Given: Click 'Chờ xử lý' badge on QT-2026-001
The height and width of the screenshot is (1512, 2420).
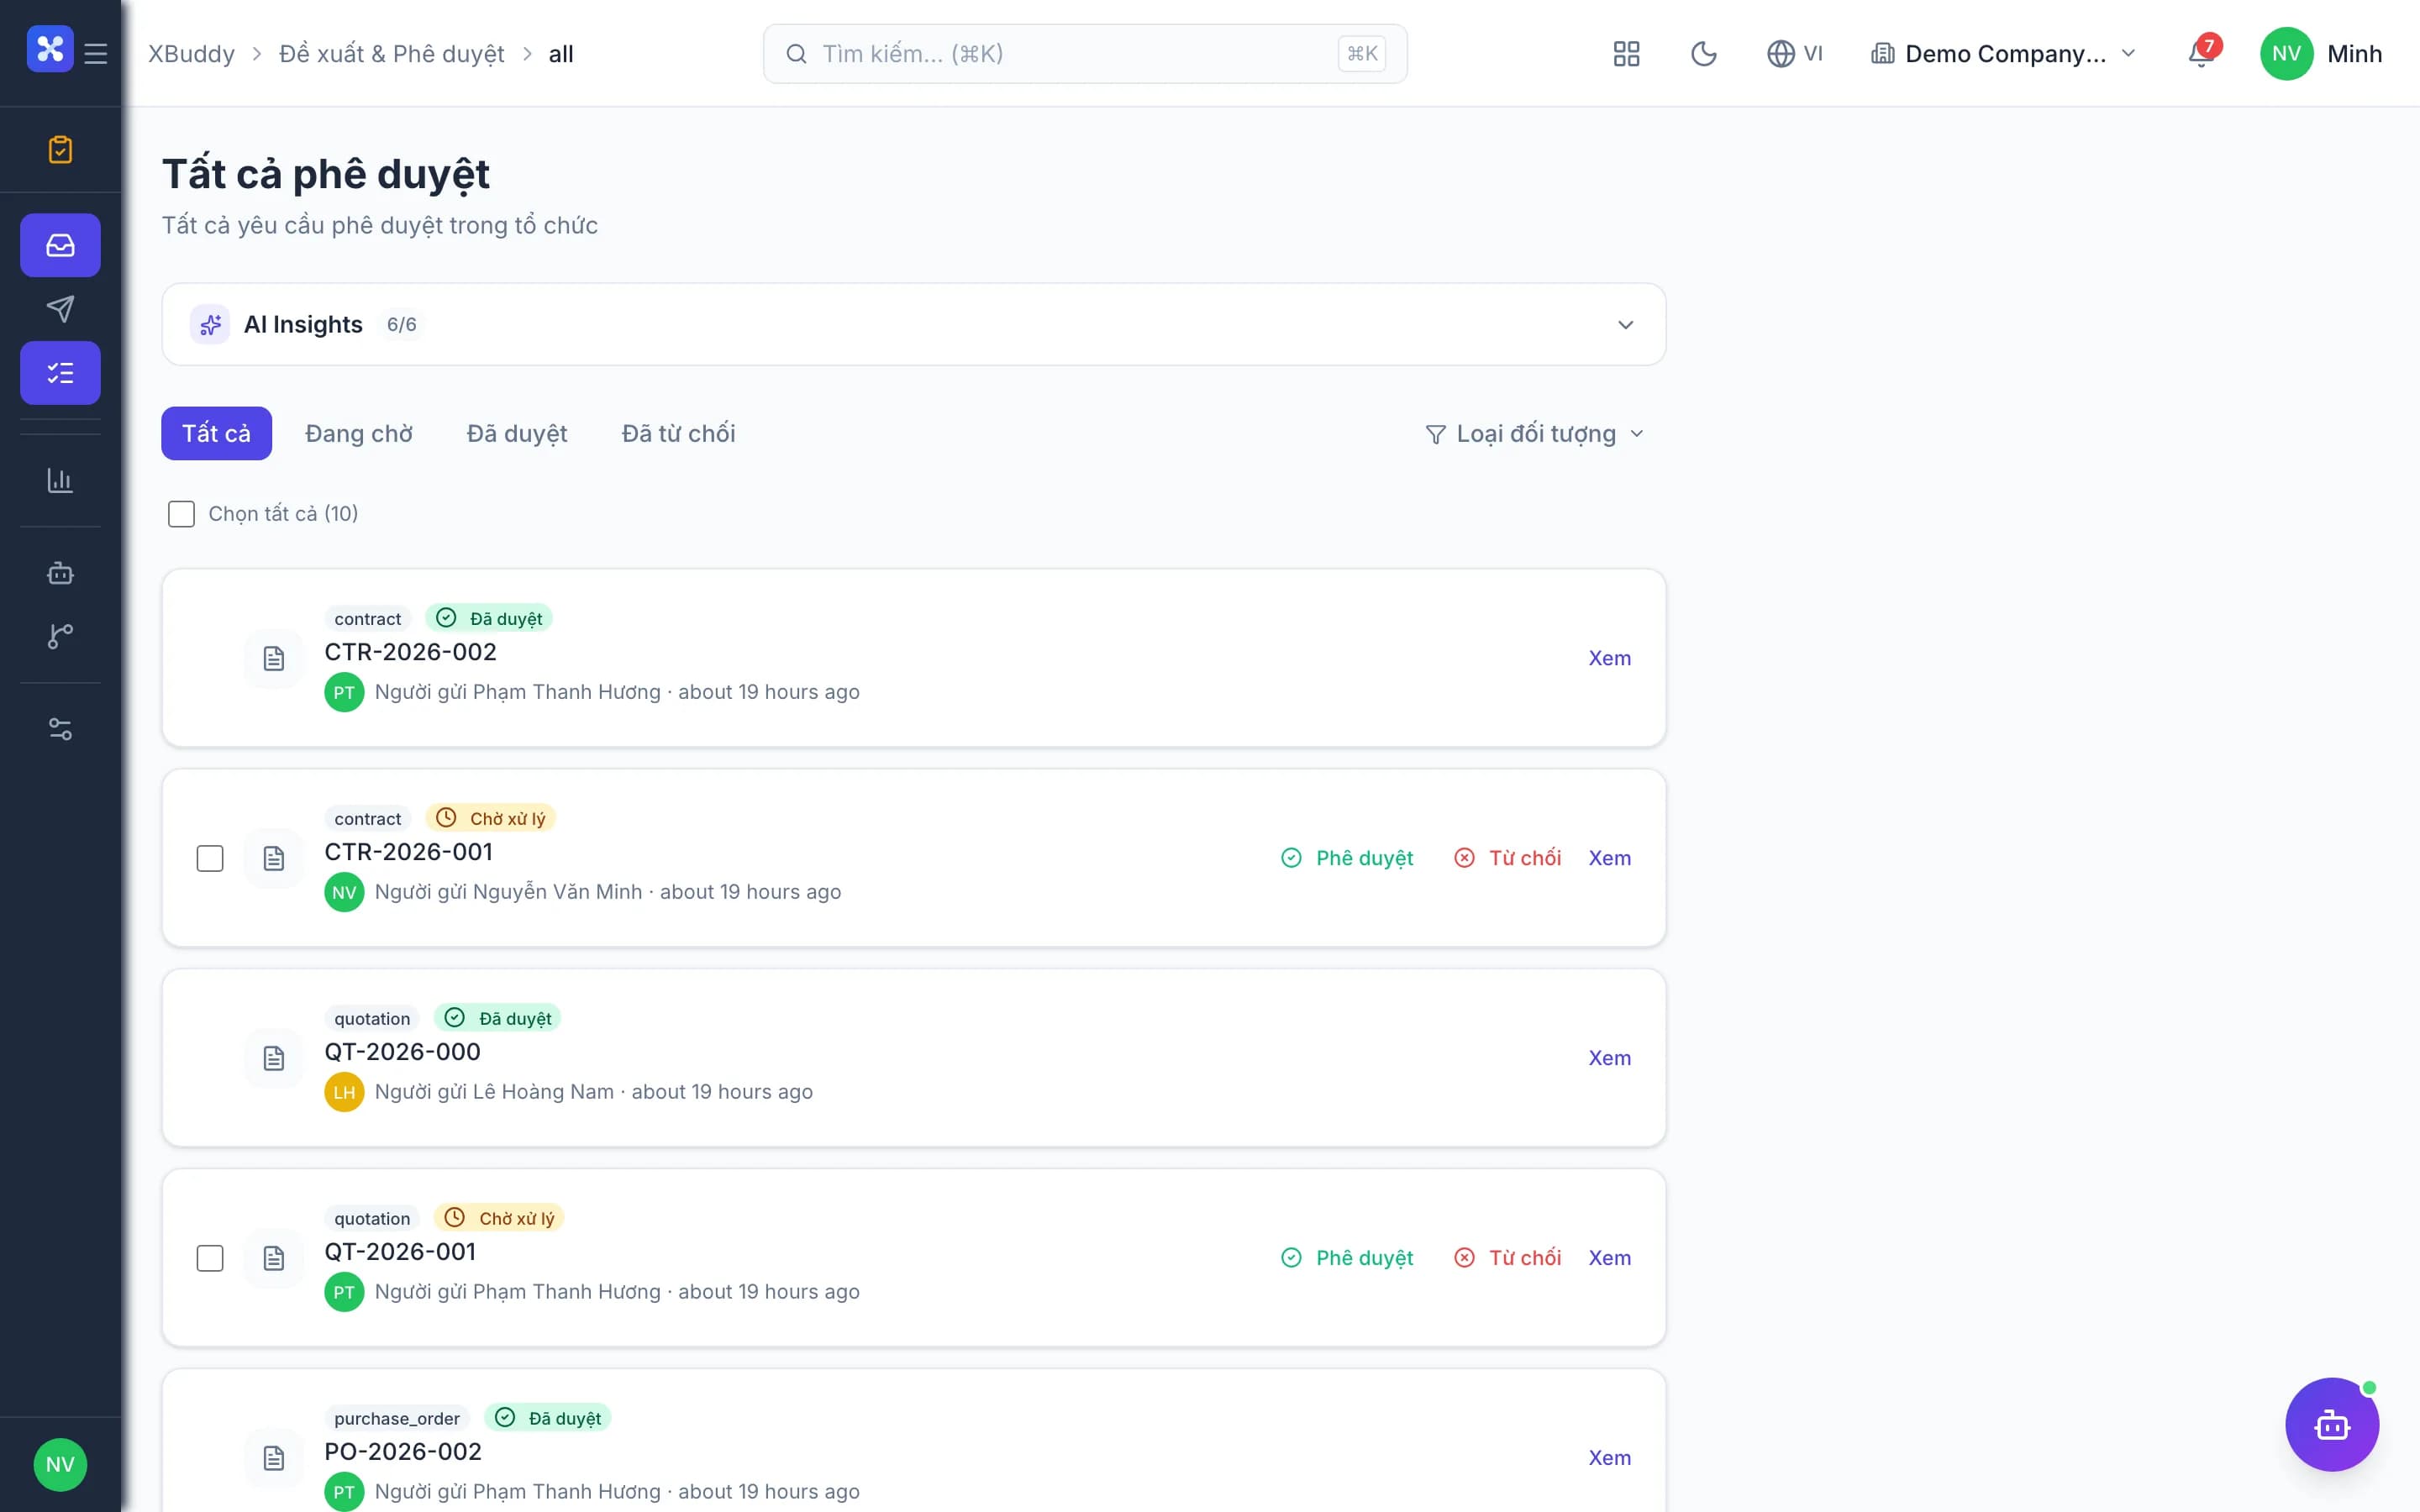Looking at the screenshot, I should [499, 1218].
